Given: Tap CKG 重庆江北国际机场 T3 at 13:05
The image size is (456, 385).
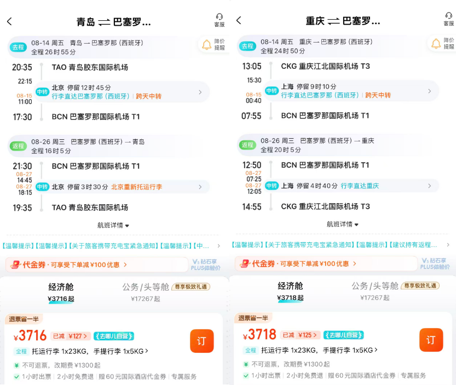Looking at the screenshot, I should (325, 66).
